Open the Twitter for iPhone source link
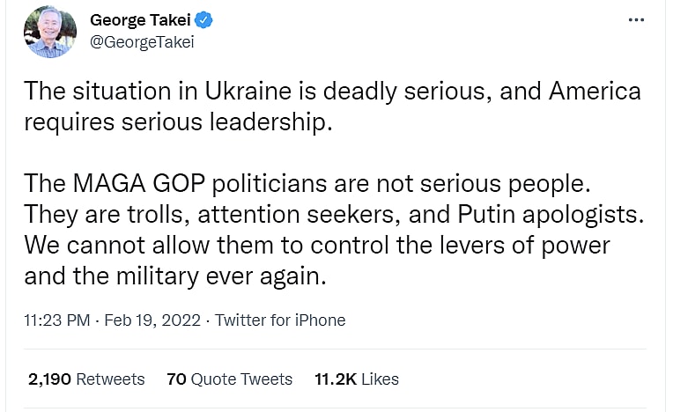 click(280, 320)
